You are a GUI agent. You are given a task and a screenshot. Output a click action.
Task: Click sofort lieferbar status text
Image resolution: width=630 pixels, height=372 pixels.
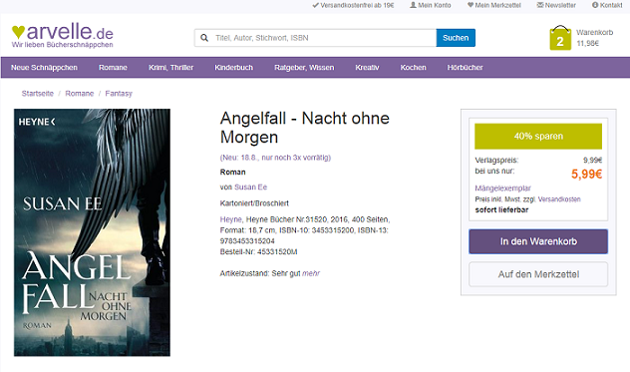[501, 209]
